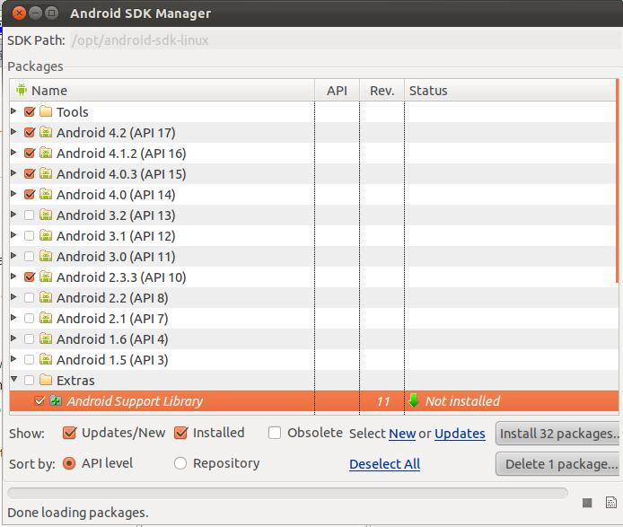This screenshot has width=623, height=527.
Task: Close the Android SDK Manager window
Action: (x=19, y=13)
